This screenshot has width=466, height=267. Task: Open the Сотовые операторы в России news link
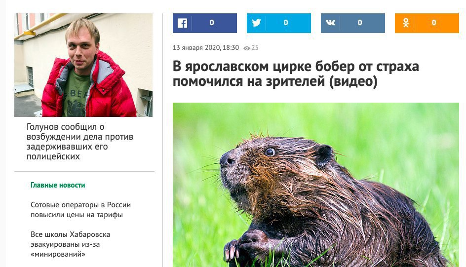pos(80,210)
